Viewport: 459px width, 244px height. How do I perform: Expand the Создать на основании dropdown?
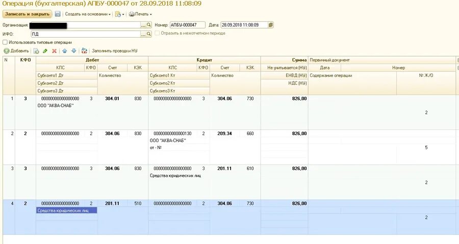coord(88,14)
